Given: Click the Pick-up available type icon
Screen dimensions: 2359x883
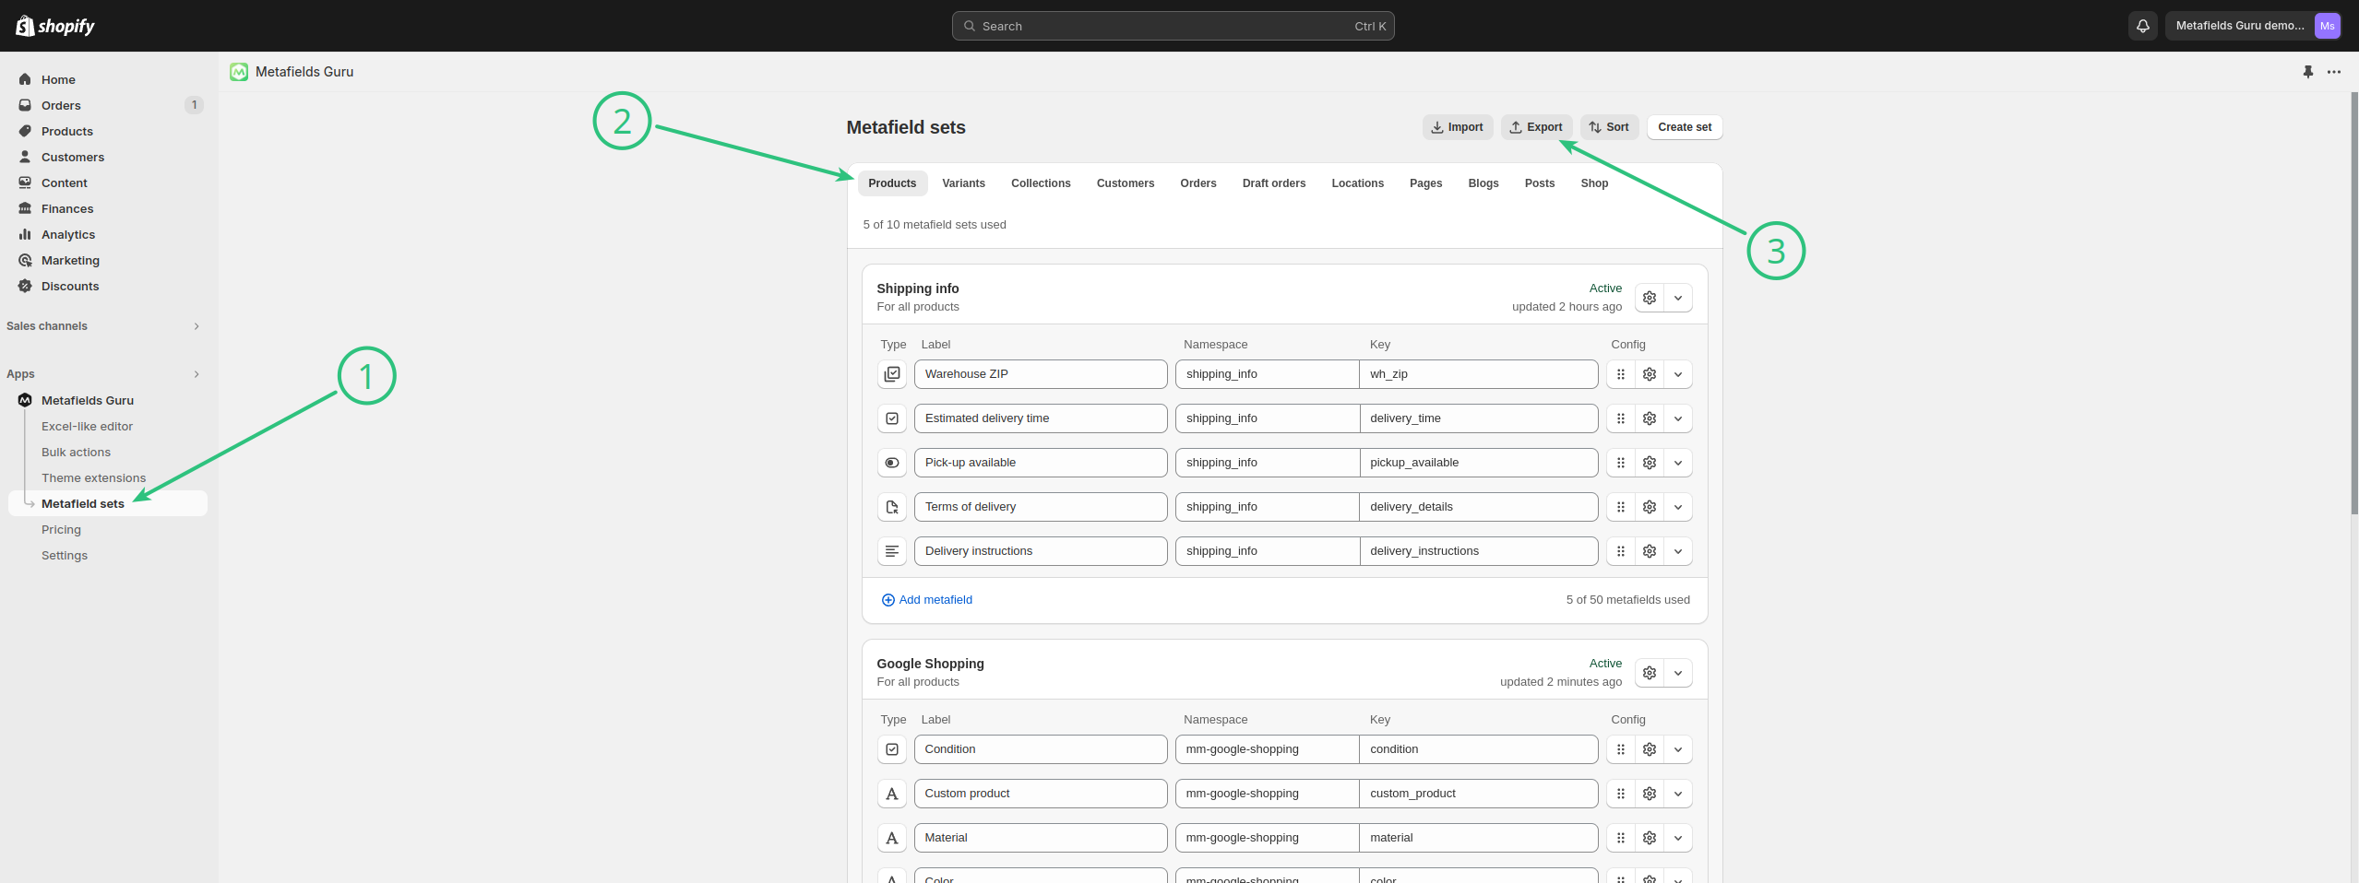Looking at the screenshot, I should pos(892,463).
